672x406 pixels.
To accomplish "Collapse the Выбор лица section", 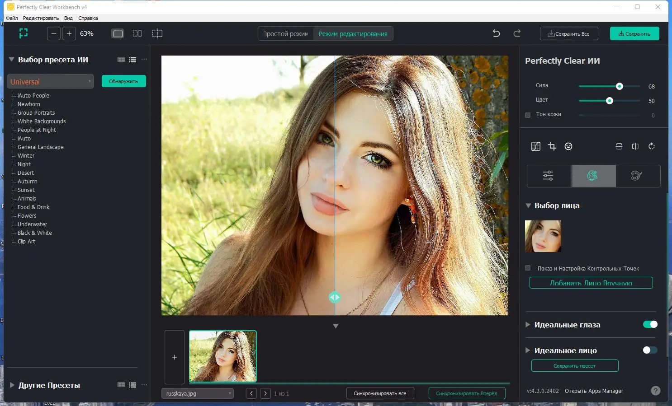I will 528,205.
